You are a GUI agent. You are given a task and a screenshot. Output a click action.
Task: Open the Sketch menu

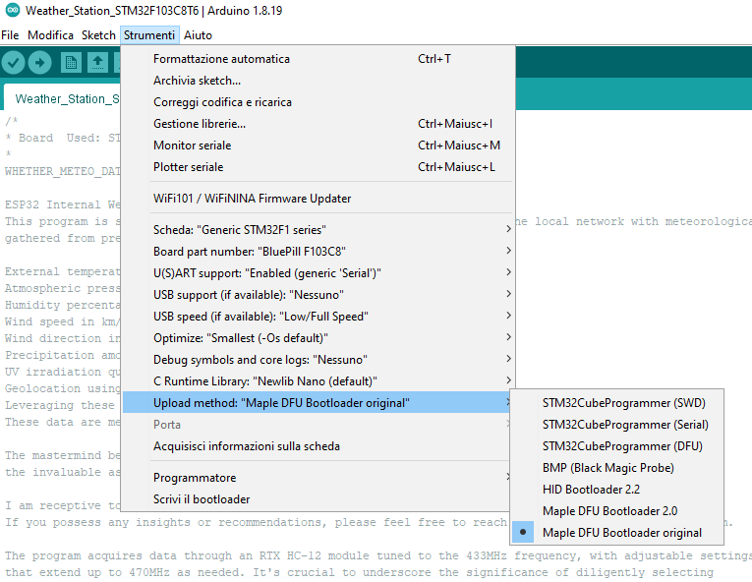coord(98,35)
